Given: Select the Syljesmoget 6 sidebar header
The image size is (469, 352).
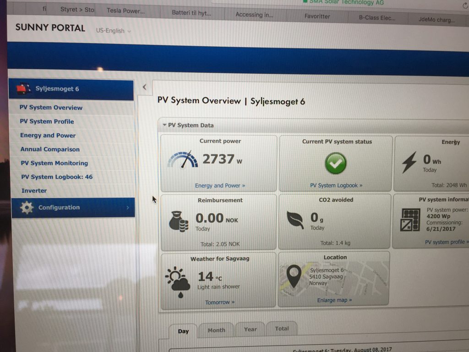Looking at the screenshot, I should (x=71, y=89).
